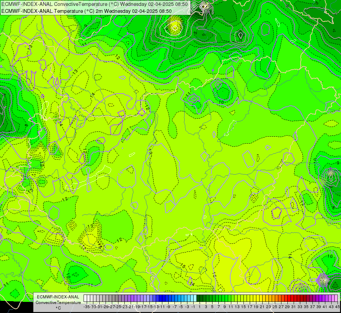Click the legend scale label '-1'

[x=193, y=307]
